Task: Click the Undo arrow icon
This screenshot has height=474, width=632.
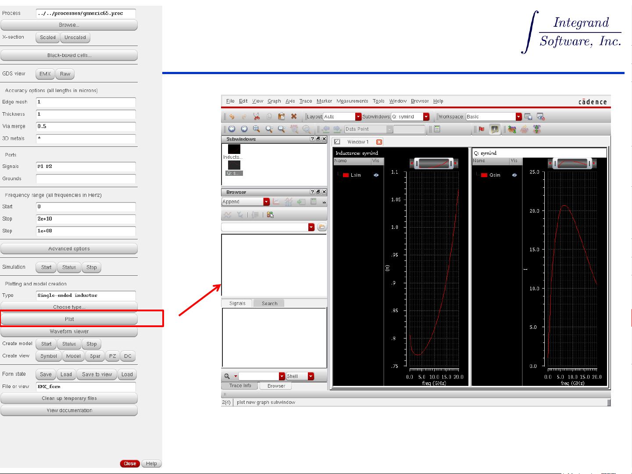Action: (x=232, y=117)
